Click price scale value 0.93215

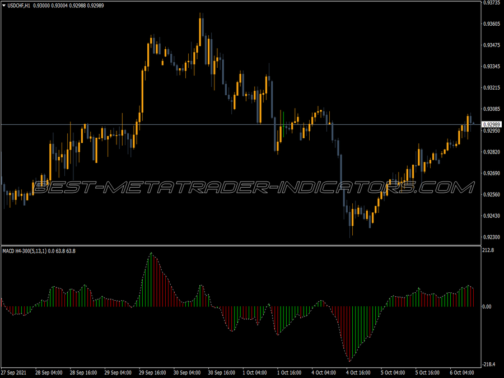[492, 87]
